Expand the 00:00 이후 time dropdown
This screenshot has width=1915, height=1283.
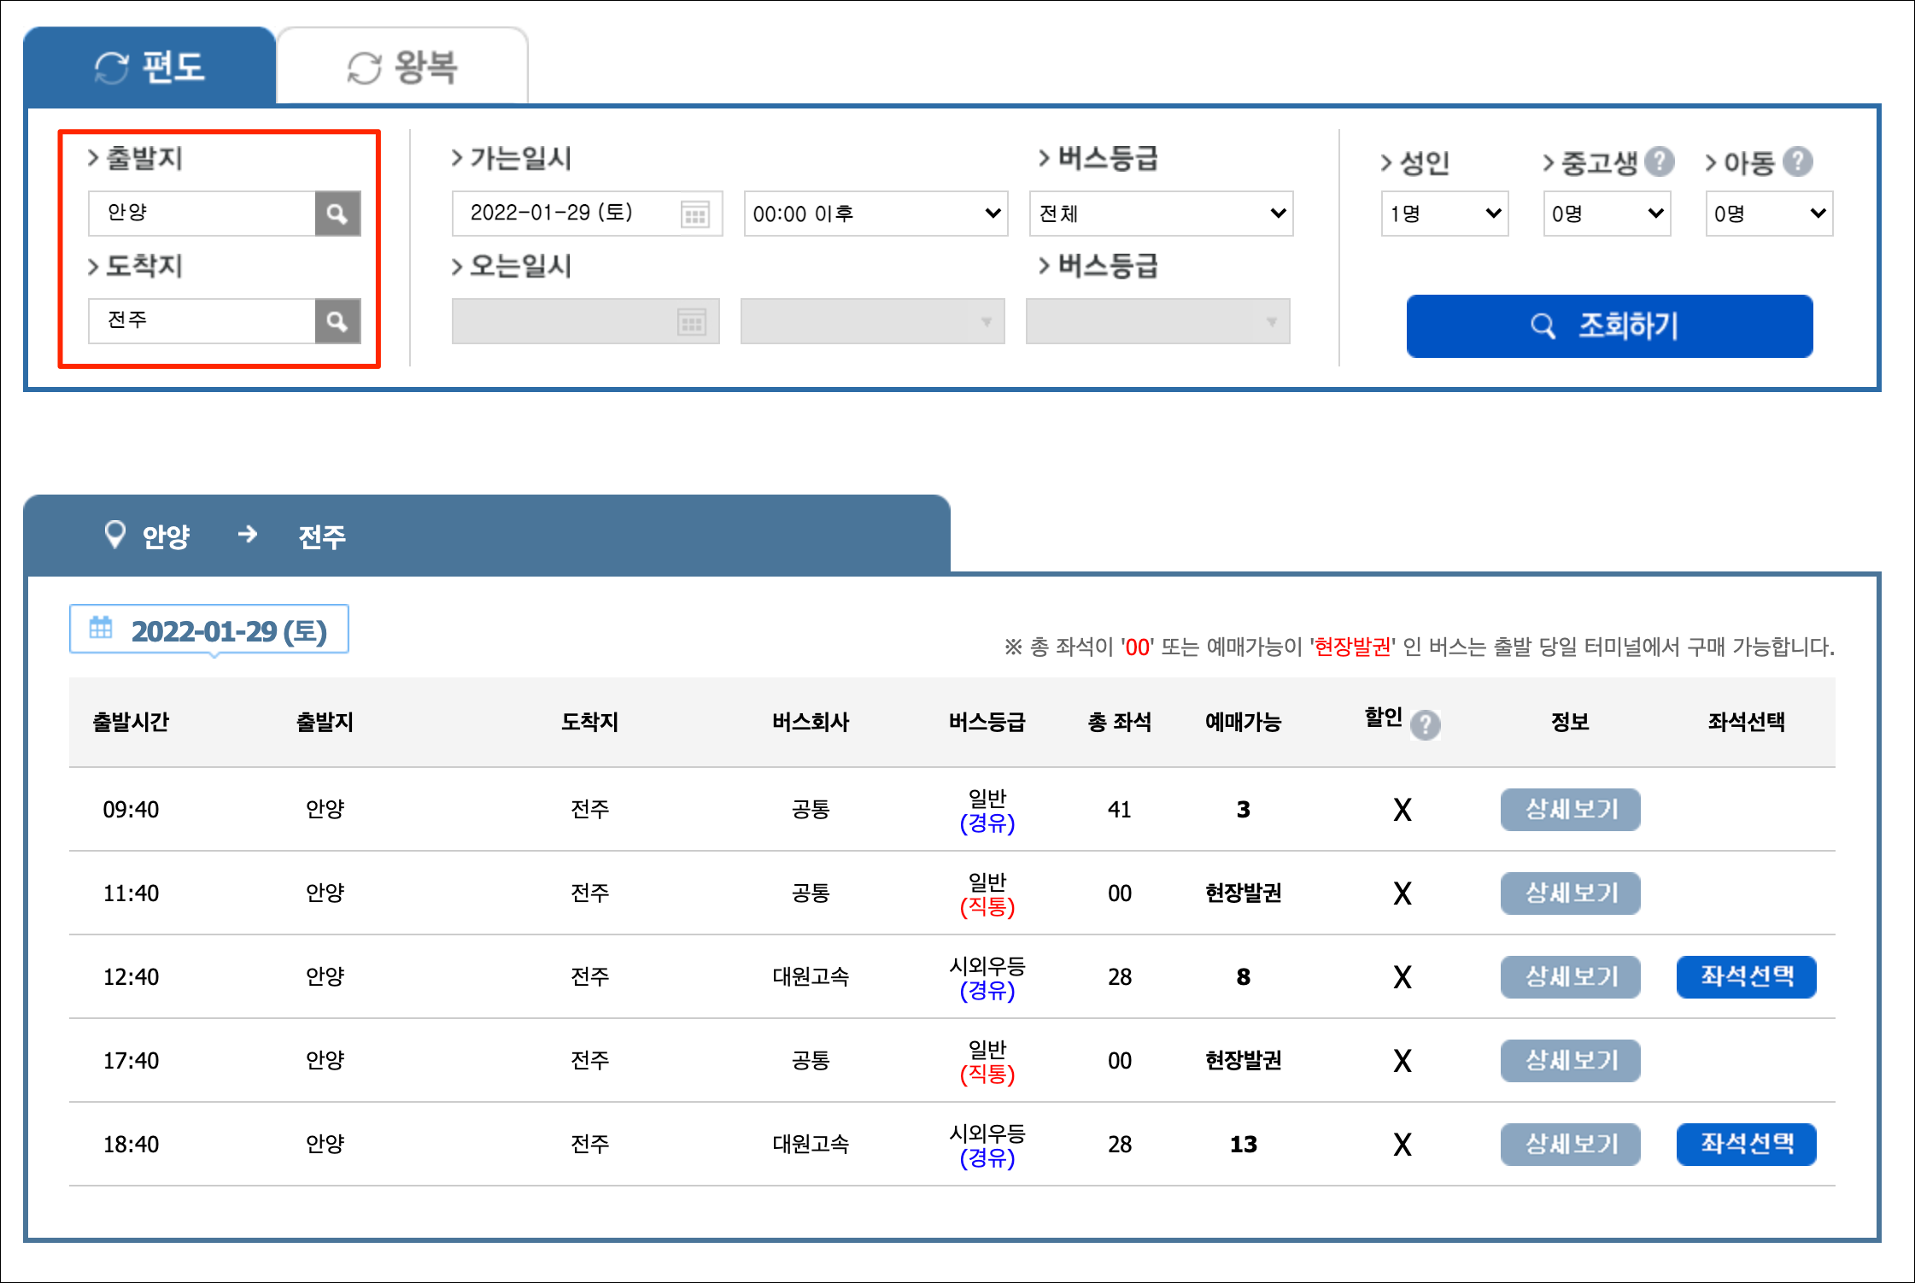876,214
